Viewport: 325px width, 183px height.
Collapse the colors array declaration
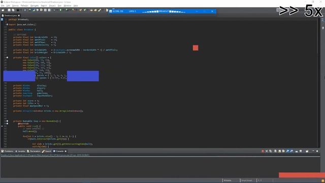pyautogui.click(x=7, y=57)
